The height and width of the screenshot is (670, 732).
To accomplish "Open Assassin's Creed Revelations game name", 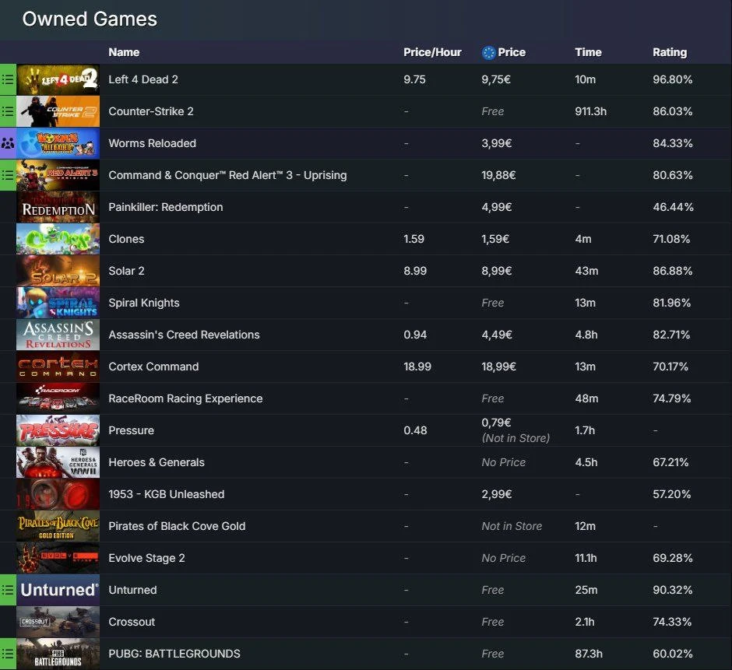I will coord(184,335).
